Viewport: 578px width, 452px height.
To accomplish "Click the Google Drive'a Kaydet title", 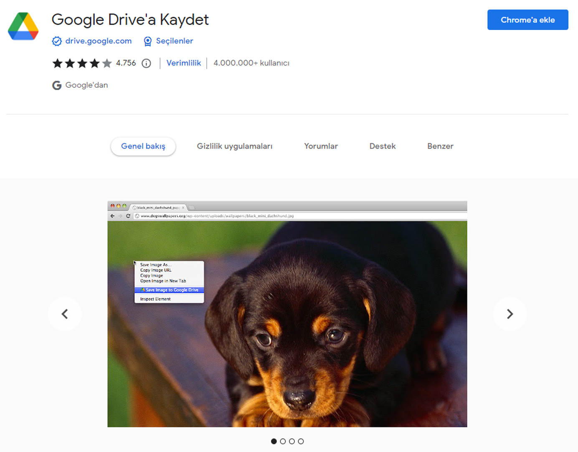I will click(x=130, y=20).
